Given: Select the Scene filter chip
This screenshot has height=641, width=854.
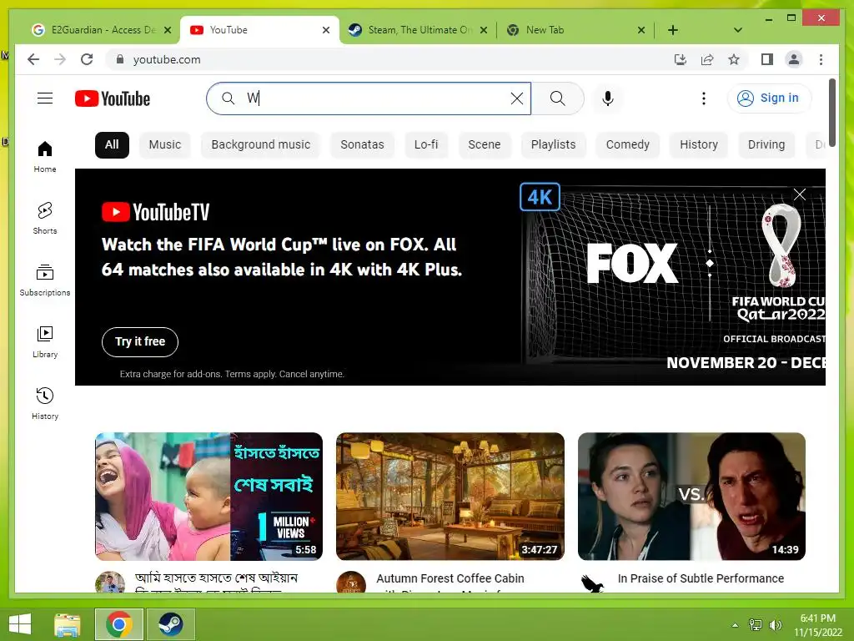Looking at the screenshot, I should click(x=485, y=145).
